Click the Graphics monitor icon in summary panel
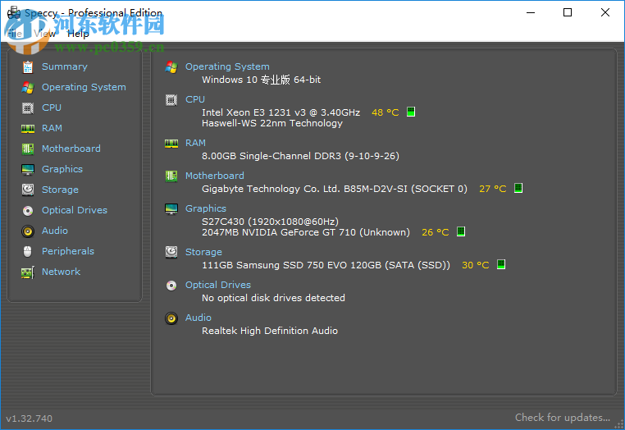625x430 pixels. (x=171, y=208)
